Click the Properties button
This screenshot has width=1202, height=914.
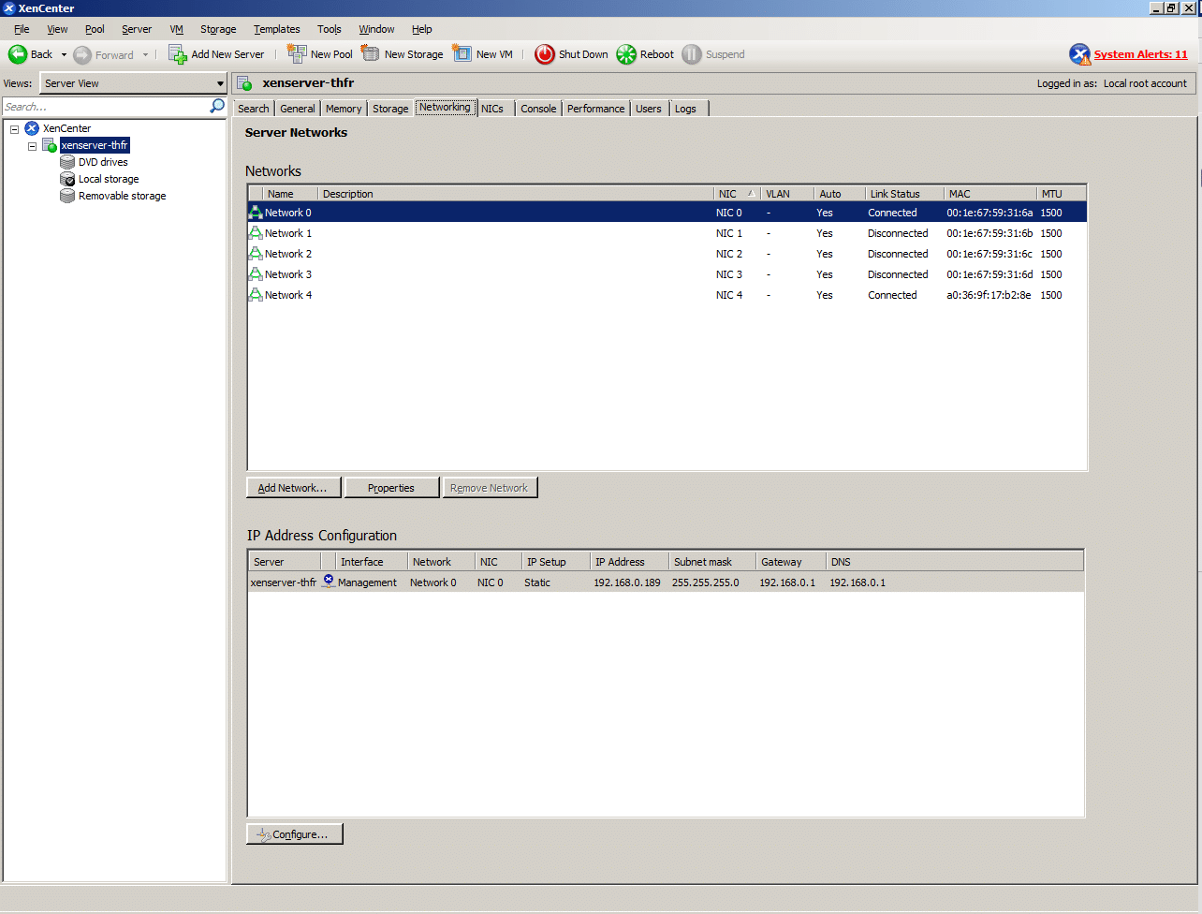pos(392,488)
